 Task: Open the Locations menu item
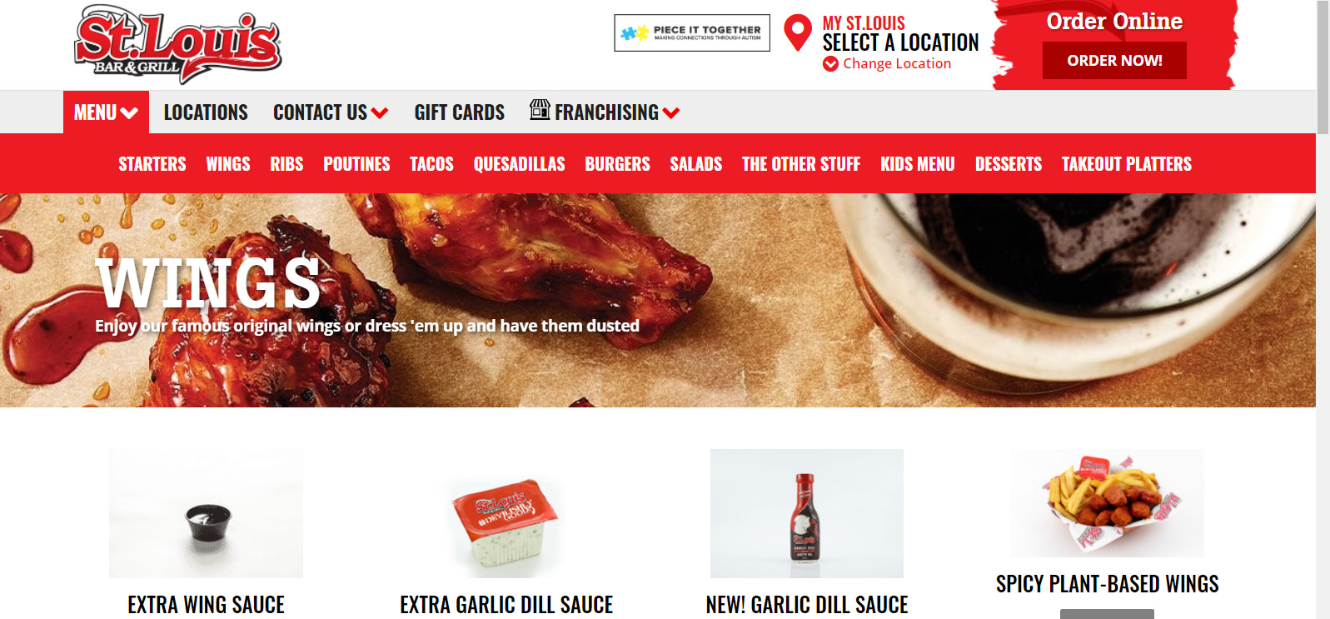[206, 112]
